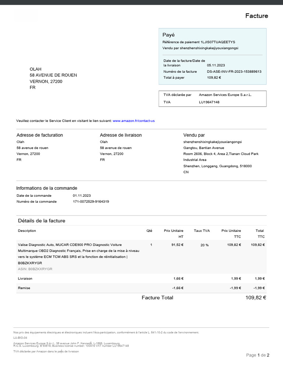The image size is (283, 378).
Task: Click the Total à payer amount 109,82 €
Action: coord(214,78)
